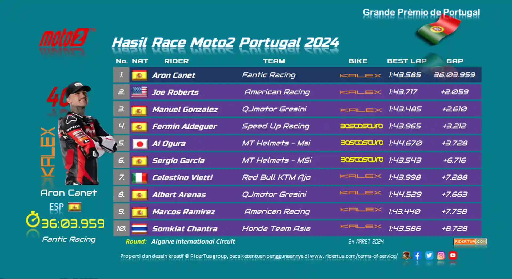Image resolution: width=512 pixels, height=279 pixels.
Task: Click the Thailand flag beside Somkiat Chantra
Action: coord(139,229)
